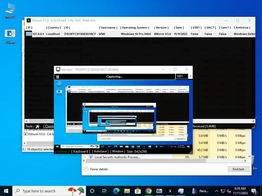Click the X logo in XWorm title bar
The image size is (262, 196).
[29, 20]
